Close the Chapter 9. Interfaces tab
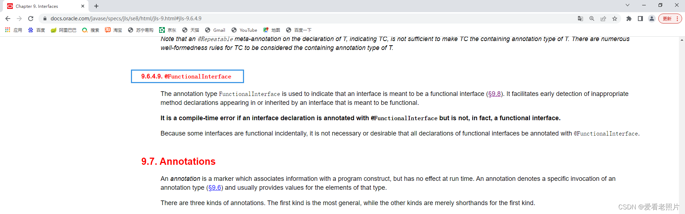685x214 pixels. tap(83, 6)
